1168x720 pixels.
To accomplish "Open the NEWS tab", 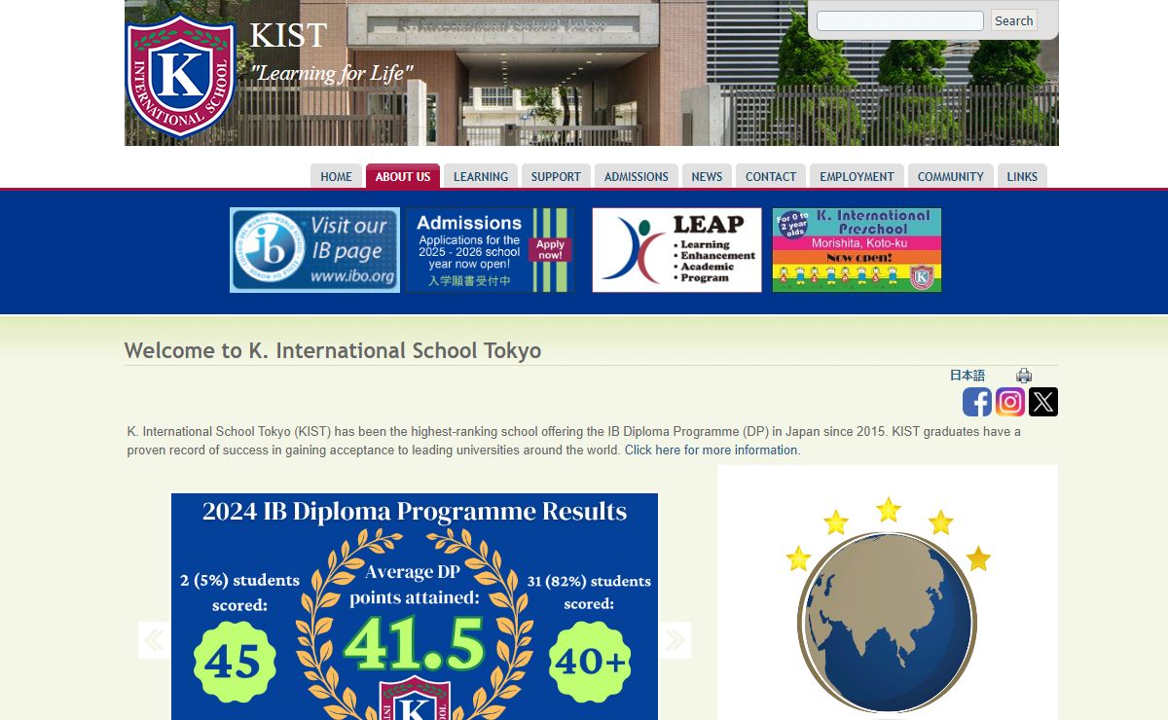I will [707, 176].
